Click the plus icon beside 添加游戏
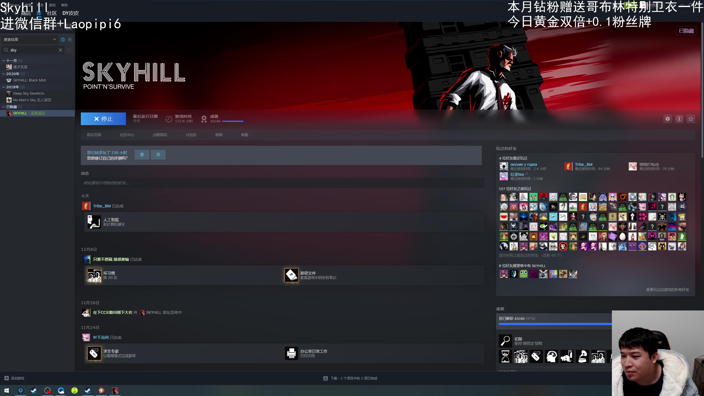The image size is (704, 396). click(7, 378)
